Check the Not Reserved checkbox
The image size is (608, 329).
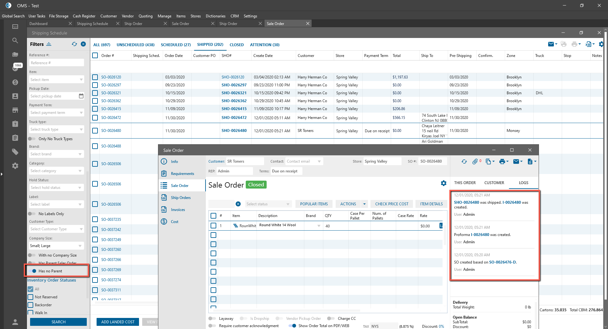tap(31, 297)
